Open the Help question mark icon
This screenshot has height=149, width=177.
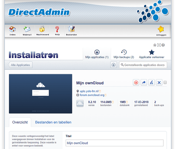(x=57, y=29)
